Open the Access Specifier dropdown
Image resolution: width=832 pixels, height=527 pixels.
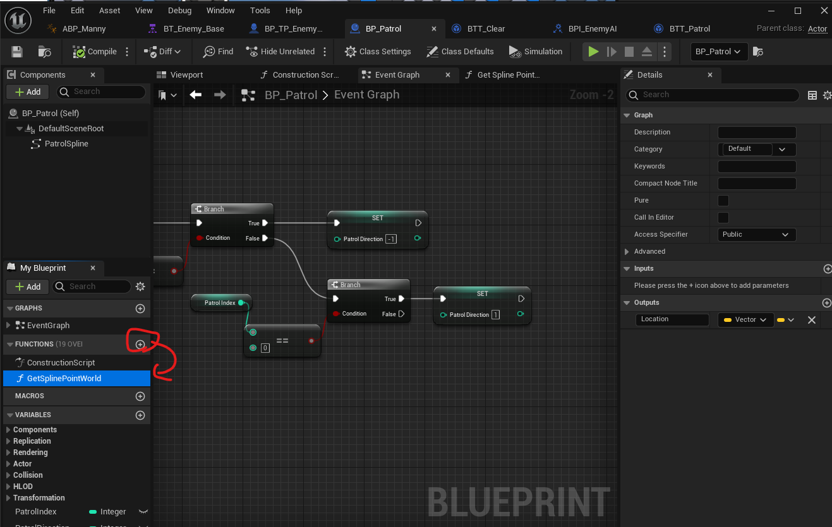[757, 234]
